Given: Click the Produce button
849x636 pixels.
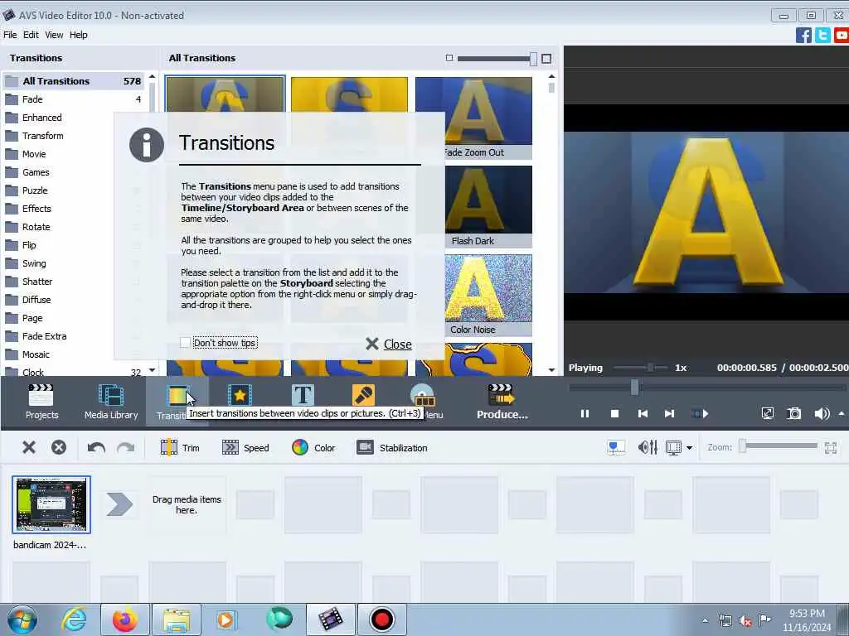Looking at the screenshot, I should click(502, 402).
